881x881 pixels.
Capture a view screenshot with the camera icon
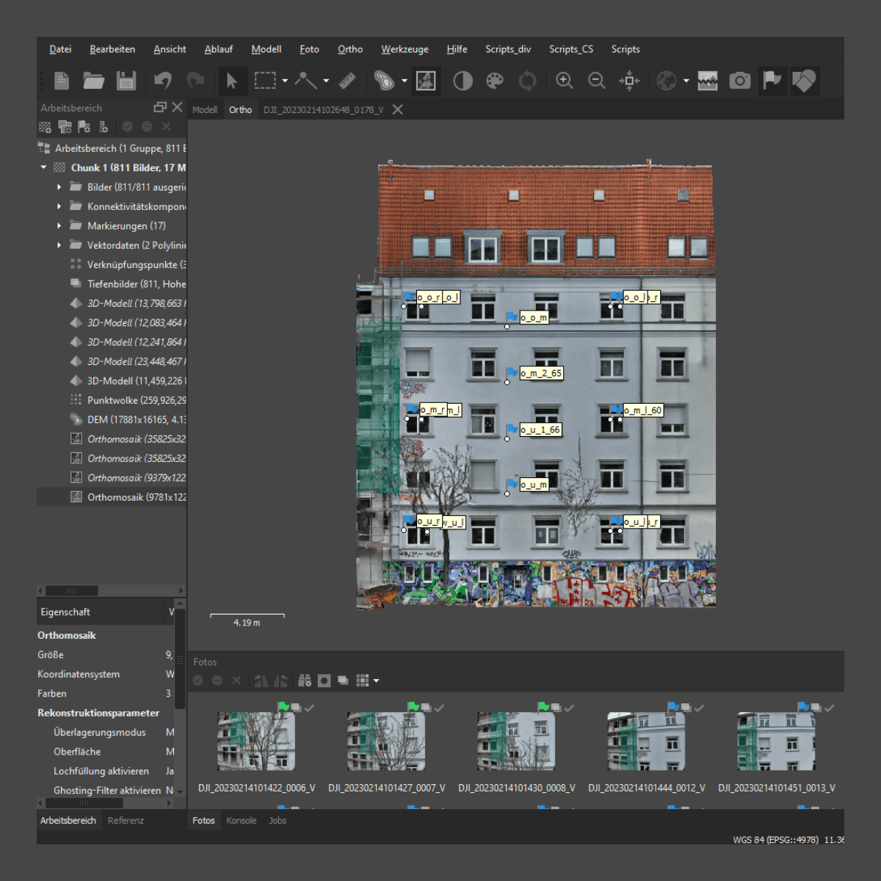[x=740, y=81]
